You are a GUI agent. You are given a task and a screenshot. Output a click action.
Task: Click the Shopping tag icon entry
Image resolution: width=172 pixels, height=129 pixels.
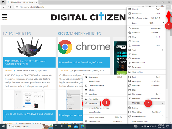pos(146,41)
